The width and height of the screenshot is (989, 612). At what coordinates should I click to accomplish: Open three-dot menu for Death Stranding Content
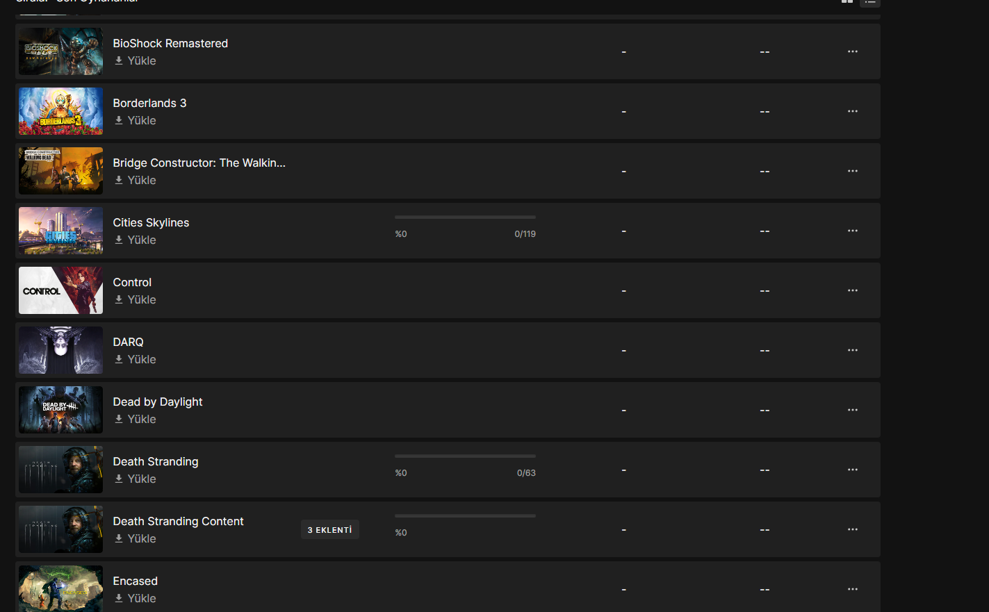tap(852, 529)
